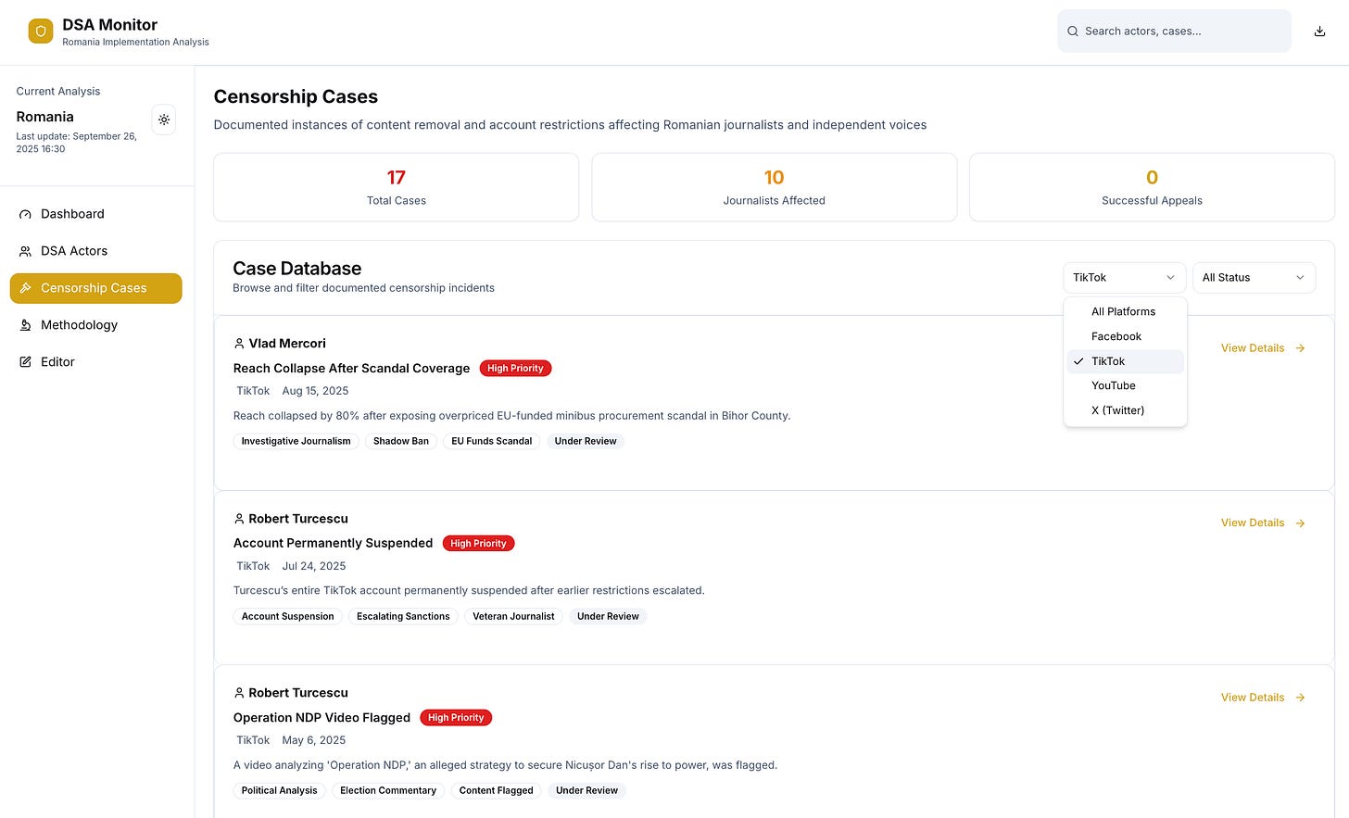Click person icon on Account Permanently Suspended case

pyautogui.click(x=239, y=519)
